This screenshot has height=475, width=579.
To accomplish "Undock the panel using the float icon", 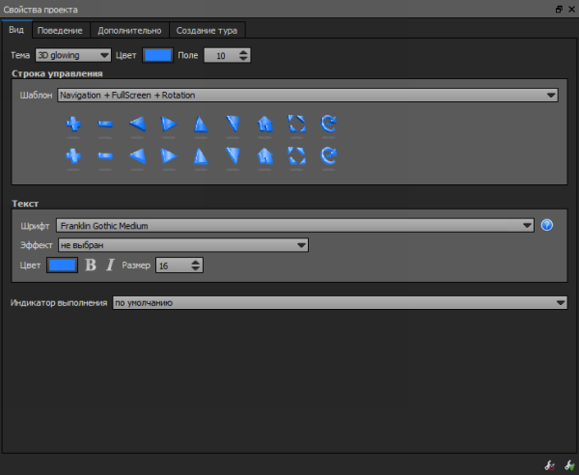I will [x=559, y=9].
